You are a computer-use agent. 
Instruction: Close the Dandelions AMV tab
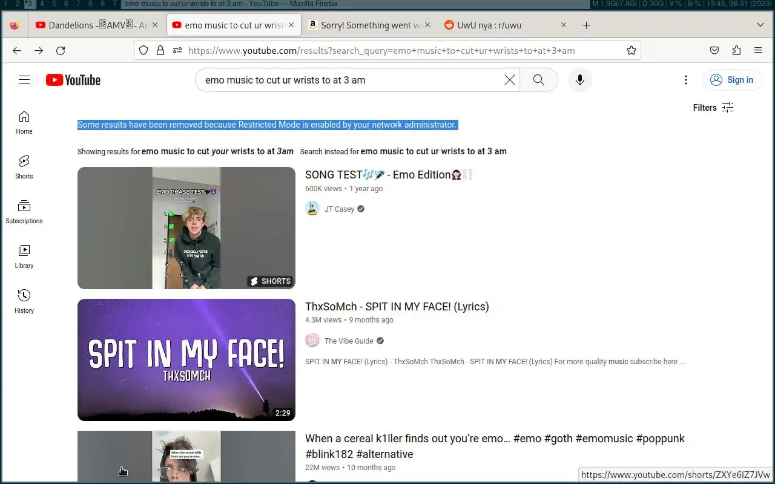point(155,25)
